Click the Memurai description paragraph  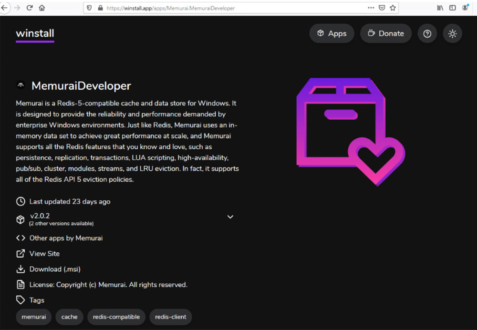click(x=127, y=141)
